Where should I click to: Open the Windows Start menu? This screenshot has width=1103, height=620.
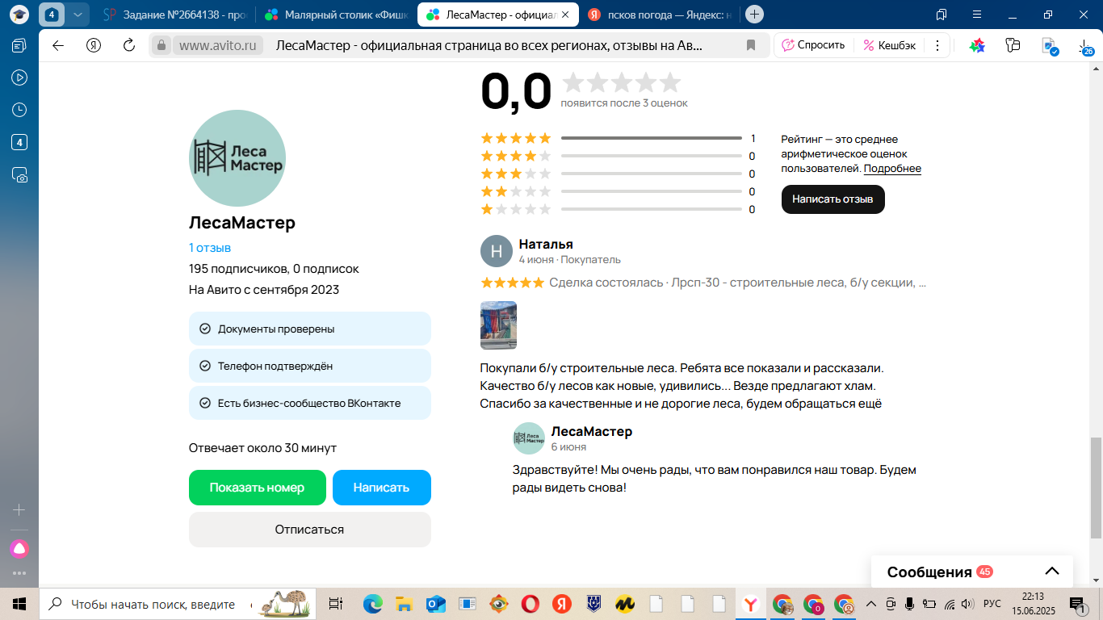click(x=19, y=604)
